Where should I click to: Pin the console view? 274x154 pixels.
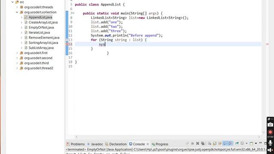237,144
